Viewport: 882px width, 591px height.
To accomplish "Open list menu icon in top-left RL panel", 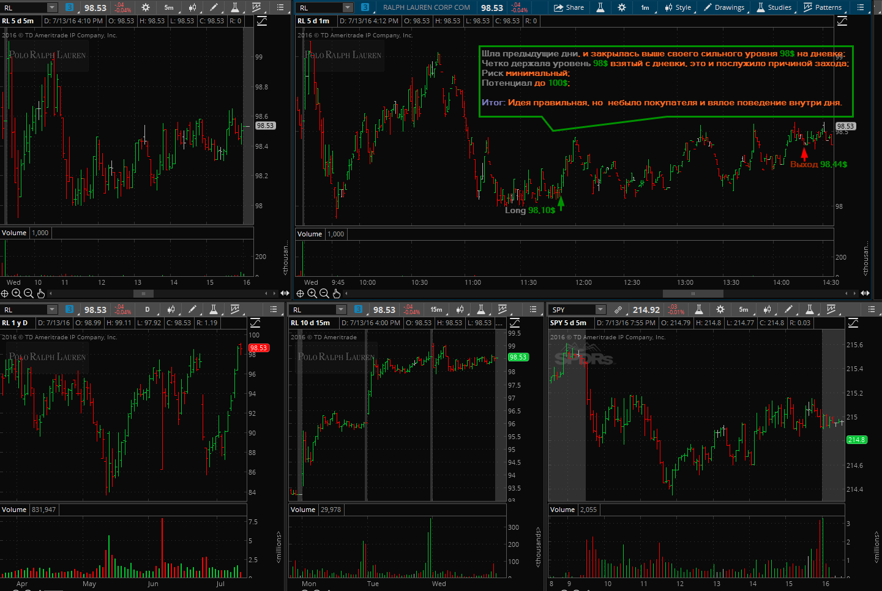I will 280,7.
